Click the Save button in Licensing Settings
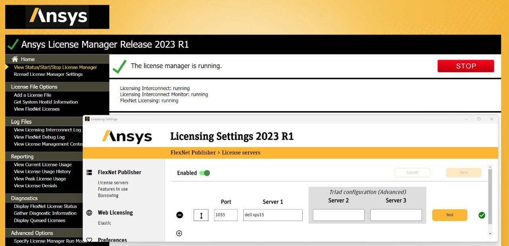 464,173
